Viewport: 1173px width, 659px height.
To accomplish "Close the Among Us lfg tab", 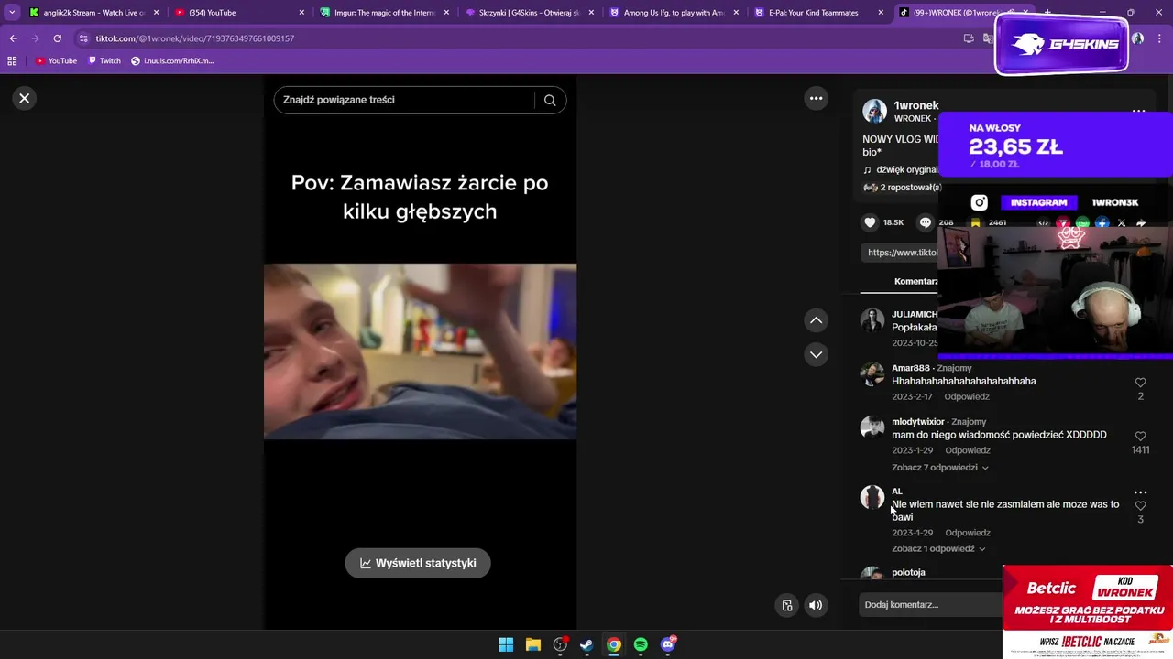I will pos(736,13).
